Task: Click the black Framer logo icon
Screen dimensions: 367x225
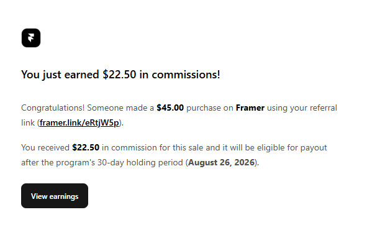Action: pos(31,38)
